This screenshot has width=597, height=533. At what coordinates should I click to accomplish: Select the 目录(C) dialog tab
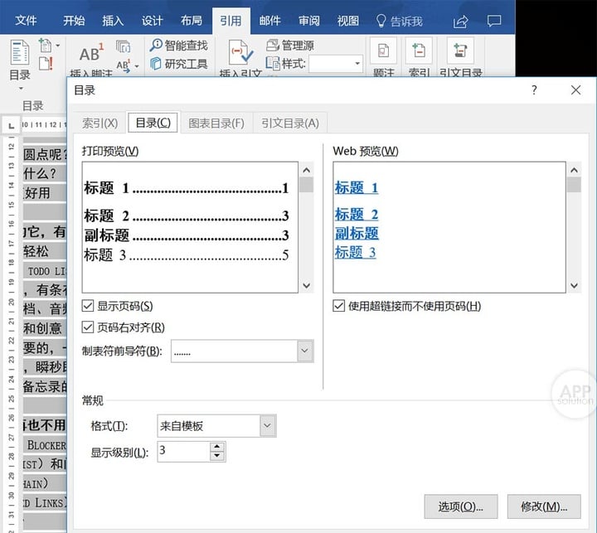[153, 123]
